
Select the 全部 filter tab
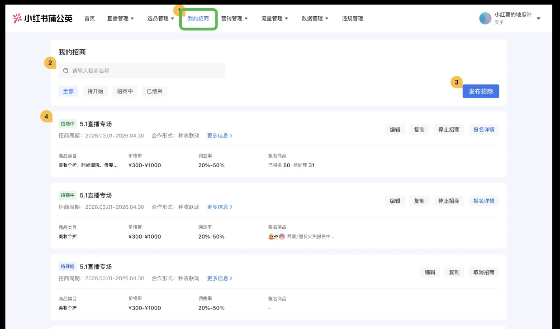(x=68, y=91)
